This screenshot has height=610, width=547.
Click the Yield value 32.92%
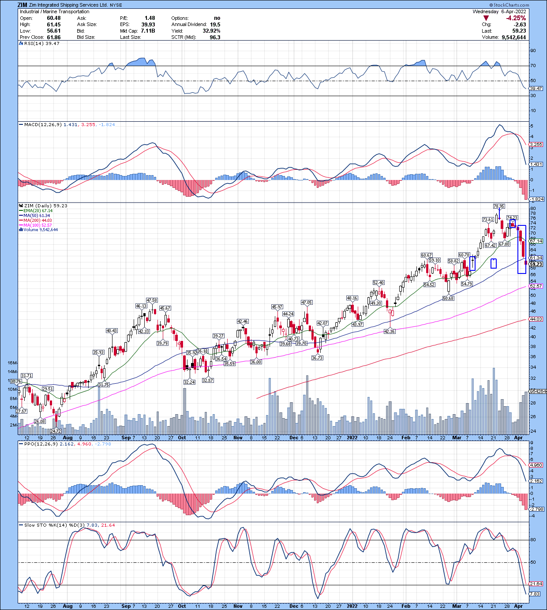click(211, 31)
